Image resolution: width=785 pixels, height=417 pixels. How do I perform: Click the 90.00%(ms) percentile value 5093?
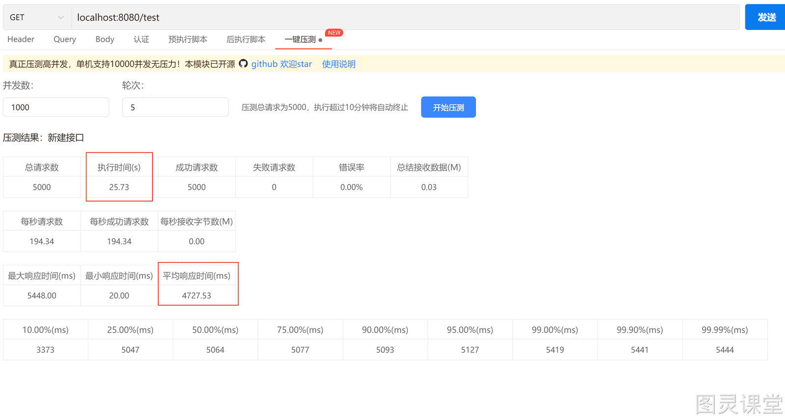pyautogui.click(x=385, y=350)
